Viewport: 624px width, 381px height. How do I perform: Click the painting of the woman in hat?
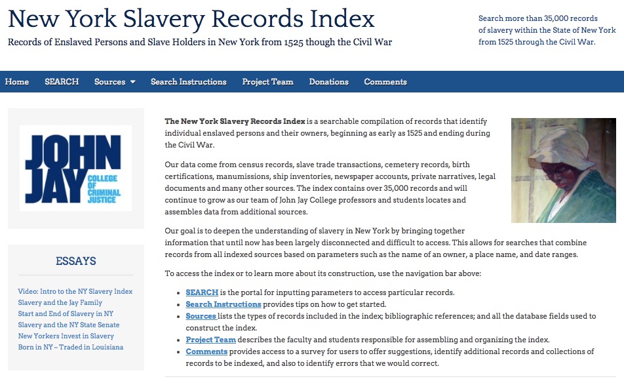(563, 170)
